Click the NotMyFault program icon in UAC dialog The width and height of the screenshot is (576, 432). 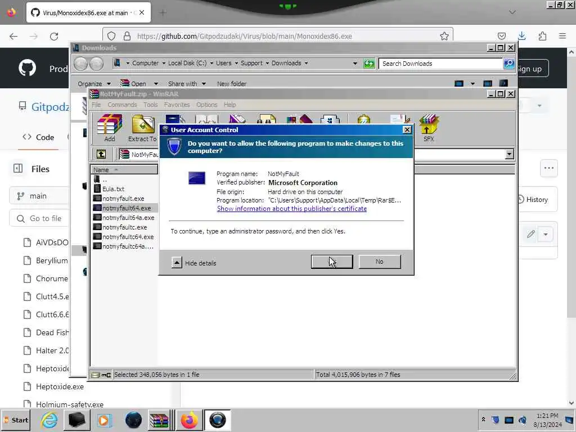pos(196,178)
